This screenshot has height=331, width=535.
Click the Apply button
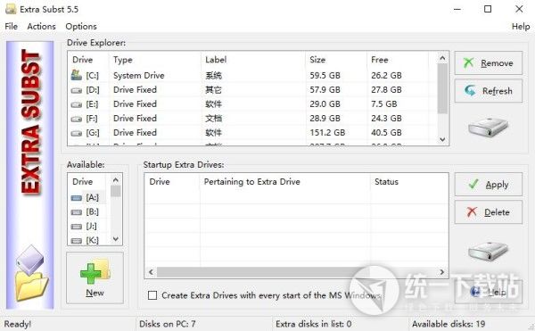coord(489,185)
